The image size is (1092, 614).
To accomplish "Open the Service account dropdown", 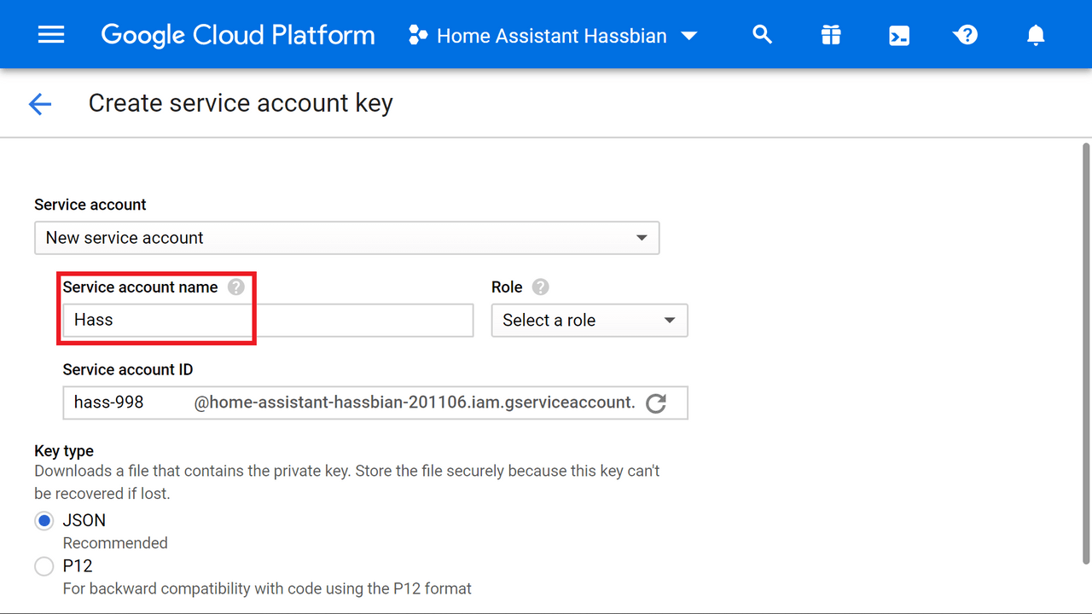I will [346, 238].
